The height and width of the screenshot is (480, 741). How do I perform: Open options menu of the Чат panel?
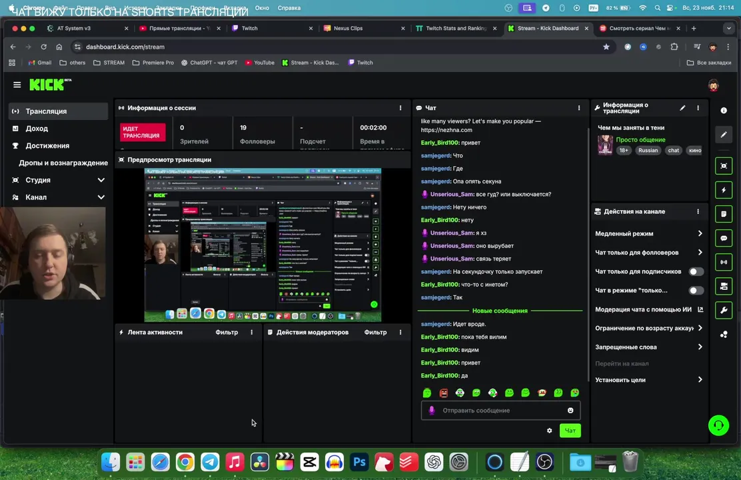pyautogui.click(x=579, y=108)
